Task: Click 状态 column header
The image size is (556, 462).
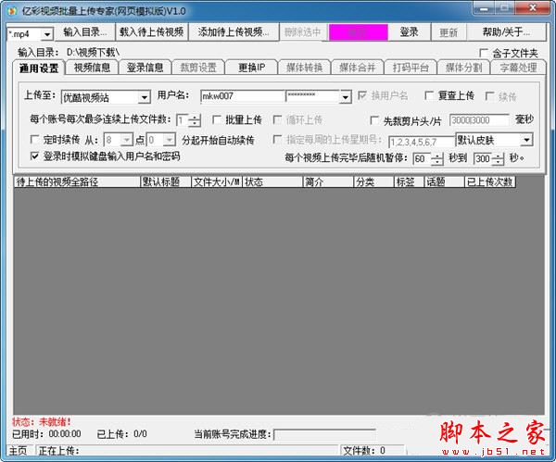Action: click(272, 182)
